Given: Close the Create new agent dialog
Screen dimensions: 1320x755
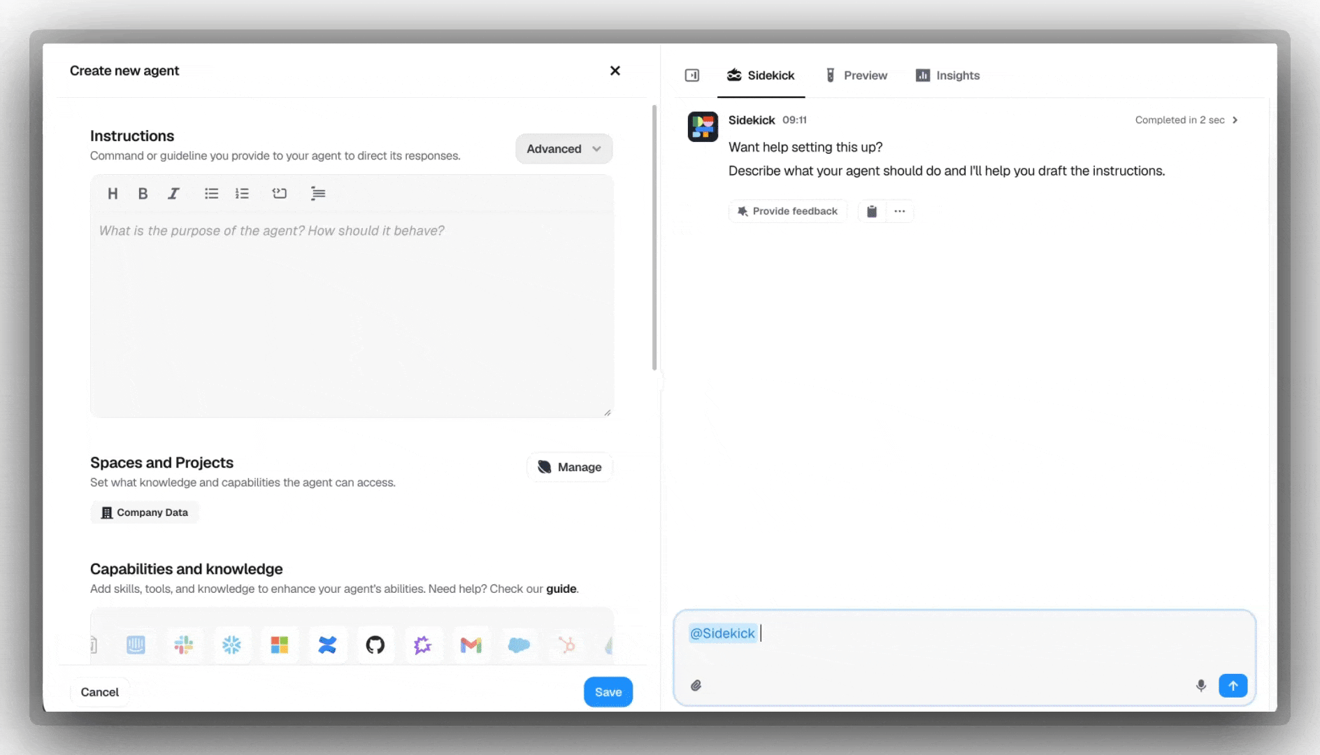Looking at the screenshot, I should pyautogui.click(x=615, y=71).
